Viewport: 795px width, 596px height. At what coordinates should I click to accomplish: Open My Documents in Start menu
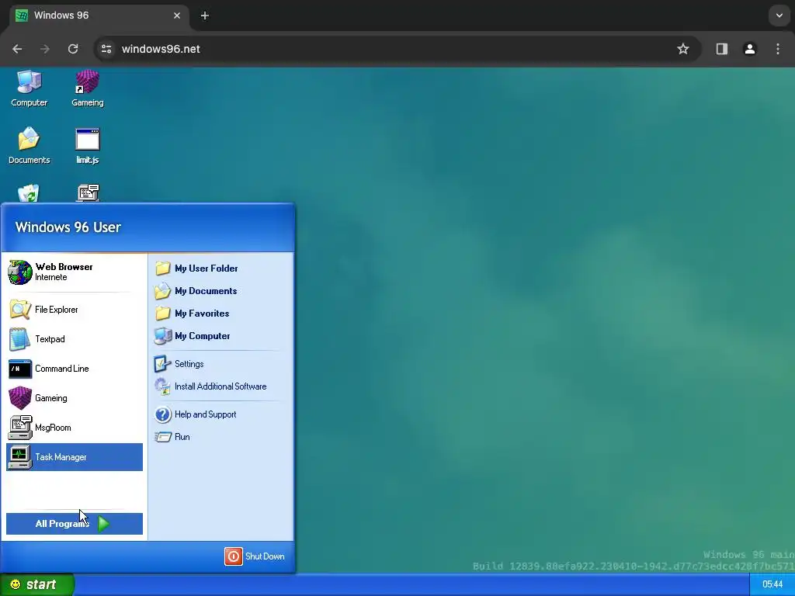click(x=220, y=291)
